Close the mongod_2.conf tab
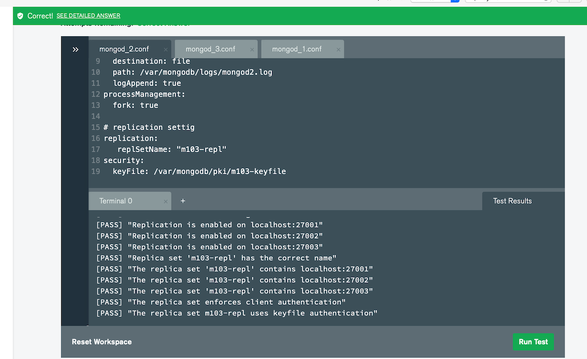The height and width of the screenshot is (359, 587). pyautogui.click(x=166, y=49)
